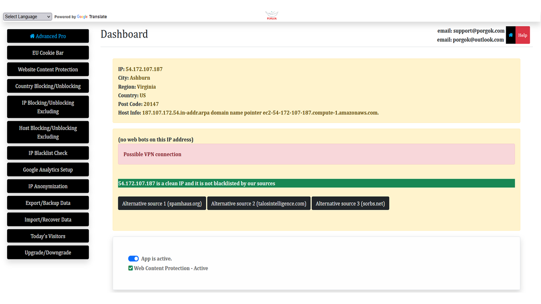Check IP on Alternative source 1 spamhaus.org

pyautogui.click(x=162, y=204)
